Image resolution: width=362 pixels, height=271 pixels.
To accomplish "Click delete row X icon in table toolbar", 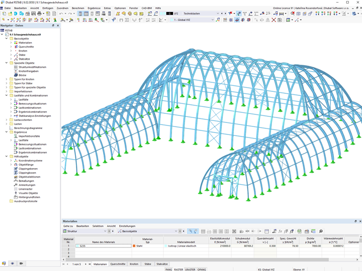I will [x=234, y=231].
